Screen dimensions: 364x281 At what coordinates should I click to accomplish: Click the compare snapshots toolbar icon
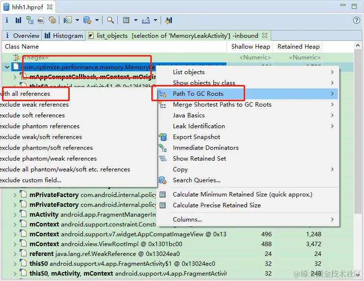click(169, 20)
